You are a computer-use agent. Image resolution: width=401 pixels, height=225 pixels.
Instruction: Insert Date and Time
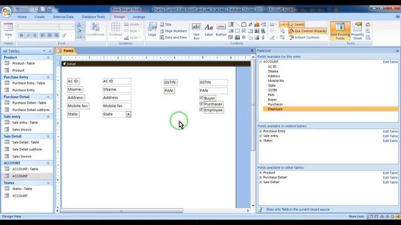[x=173, y=37]
